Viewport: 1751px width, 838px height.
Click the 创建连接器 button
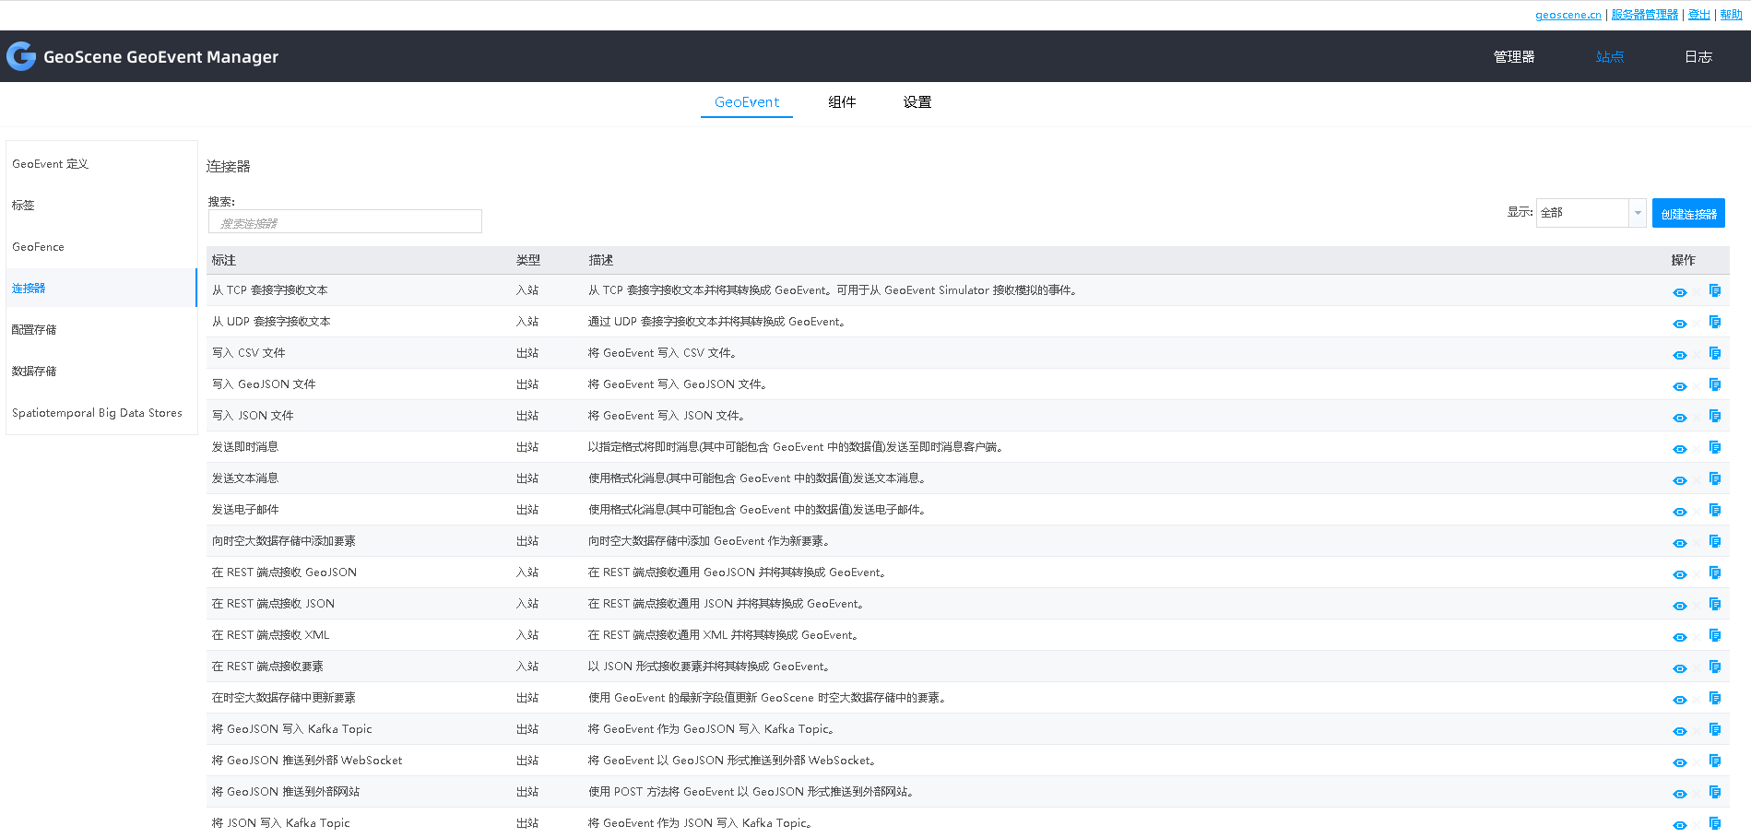1687,212
